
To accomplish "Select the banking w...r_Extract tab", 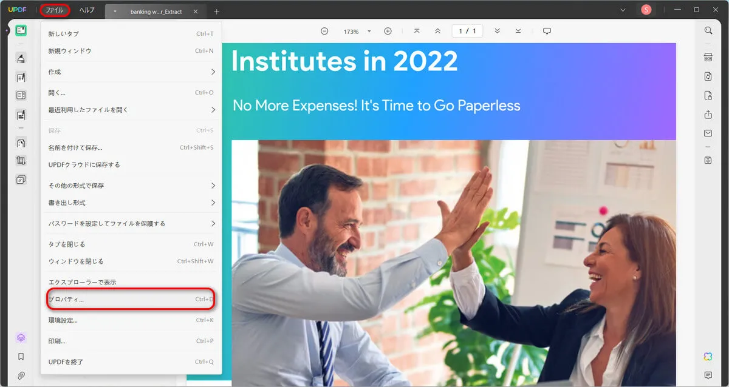I will click(x=156, y=12).
